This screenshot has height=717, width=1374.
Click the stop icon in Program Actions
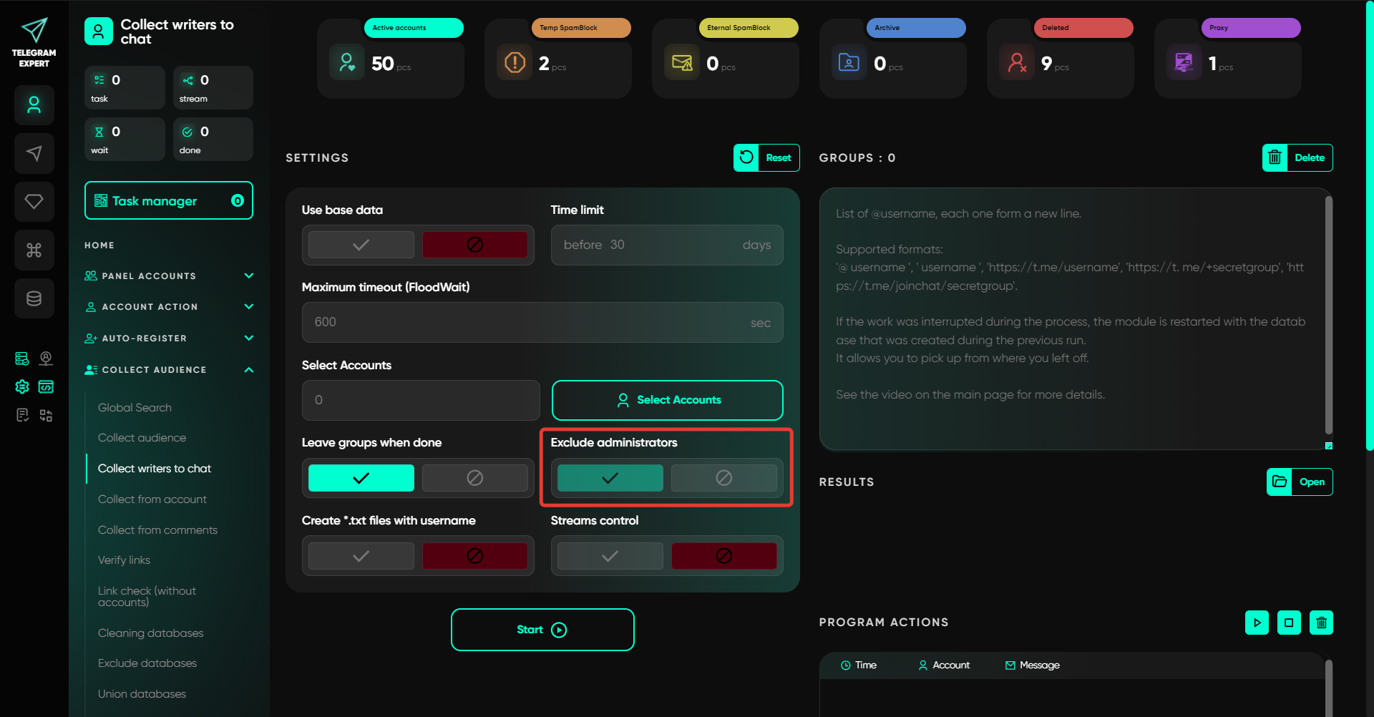1289,623
